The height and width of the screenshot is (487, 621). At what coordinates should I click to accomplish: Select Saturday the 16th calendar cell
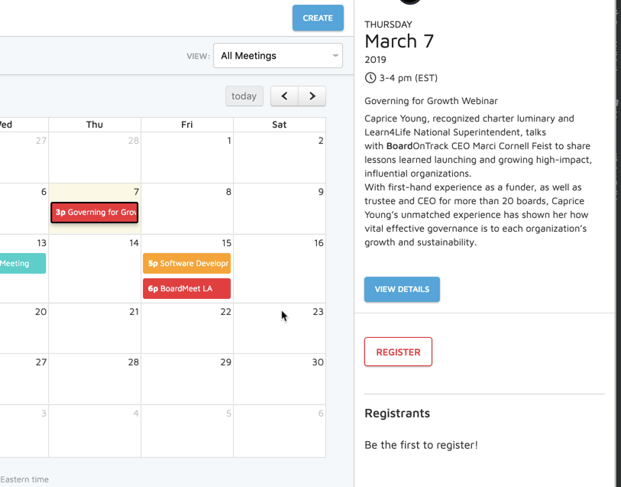tap(280, 271)
